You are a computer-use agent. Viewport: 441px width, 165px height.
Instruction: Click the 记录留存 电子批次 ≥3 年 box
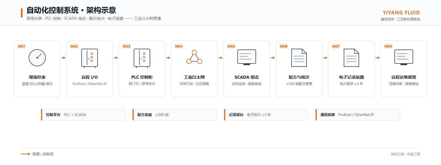click(x=266, y=115)
